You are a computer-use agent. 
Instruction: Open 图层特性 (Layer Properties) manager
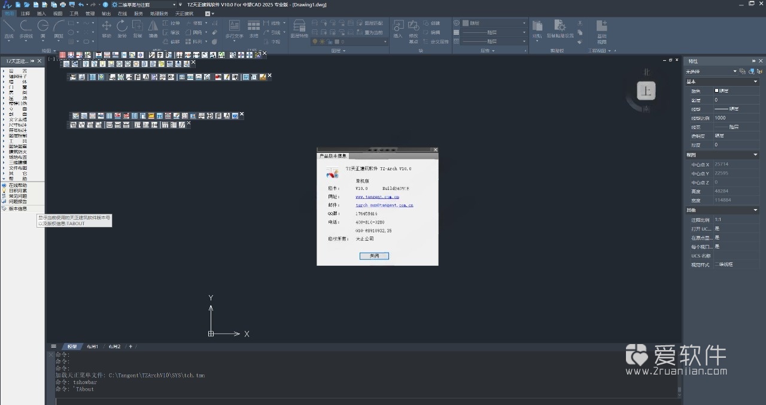click(x=299, y=29)
